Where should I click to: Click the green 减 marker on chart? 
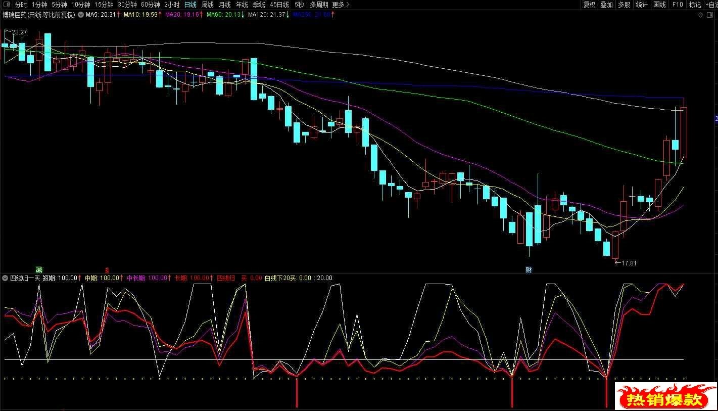click(x=39, y=269)
